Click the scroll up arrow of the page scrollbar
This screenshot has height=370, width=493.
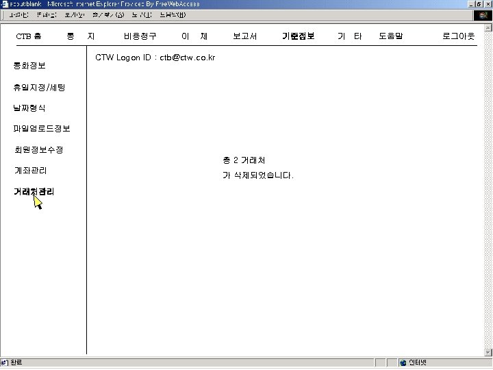tap(488, 27)
